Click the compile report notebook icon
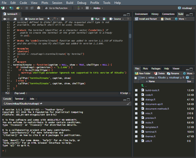 (62, 19)
